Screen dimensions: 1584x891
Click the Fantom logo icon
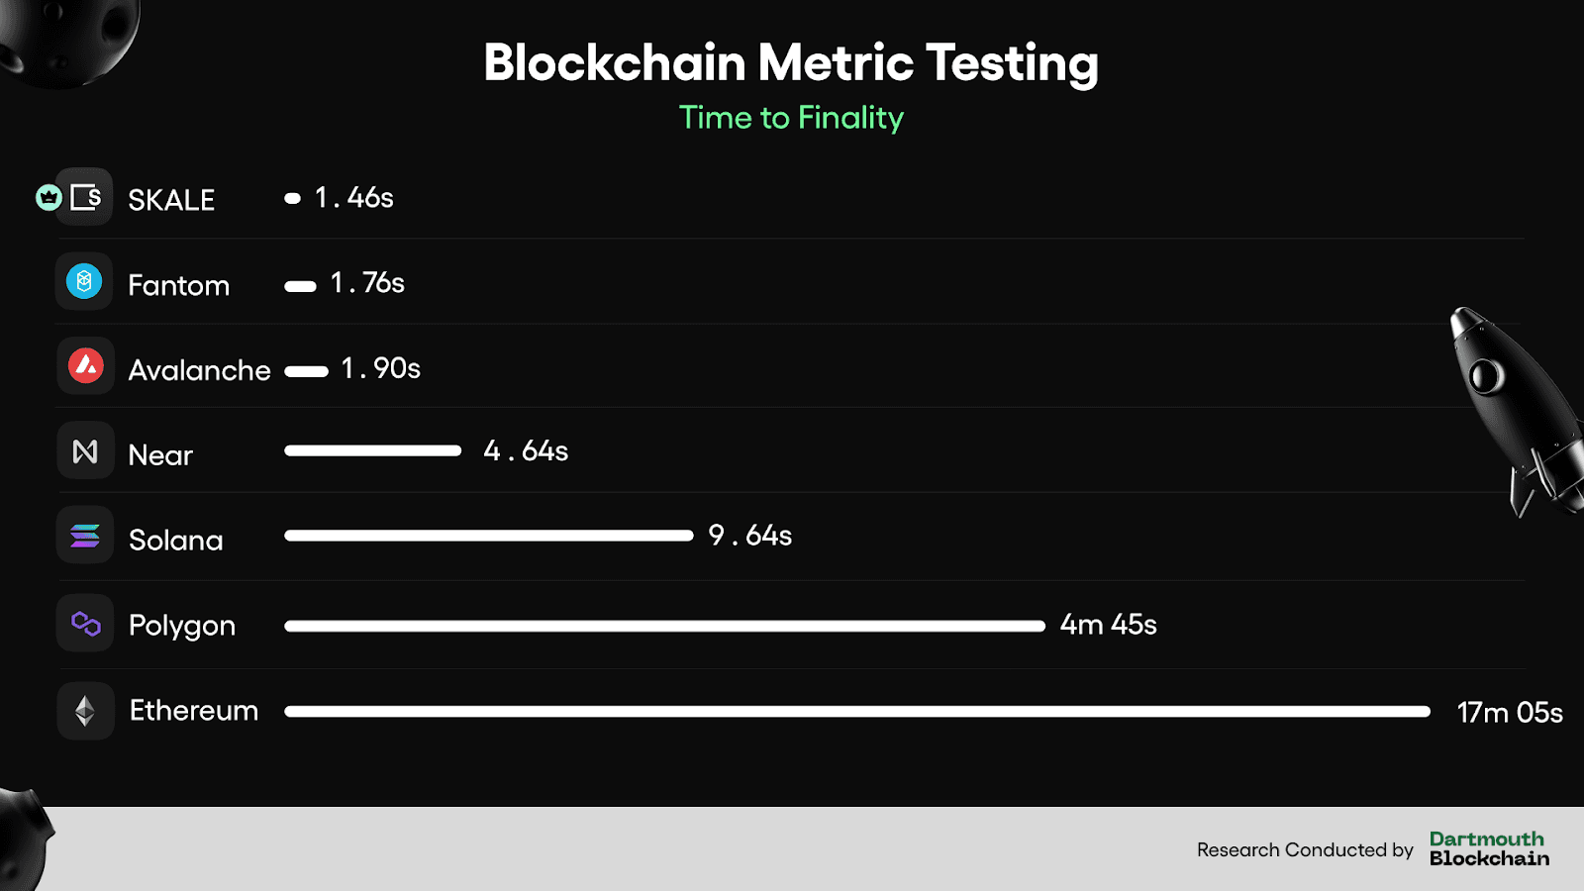pyautogui.click(x=85, y=282)
